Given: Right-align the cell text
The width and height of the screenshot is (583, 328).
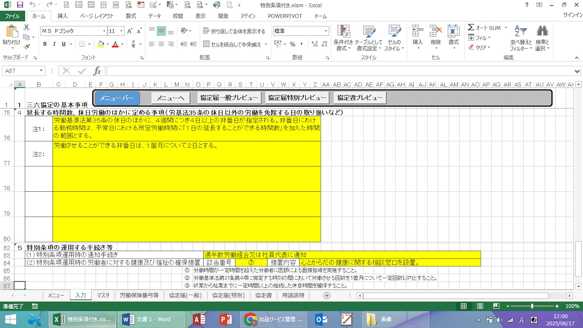Looking at the screenshot, I should (x=171, y=44).
